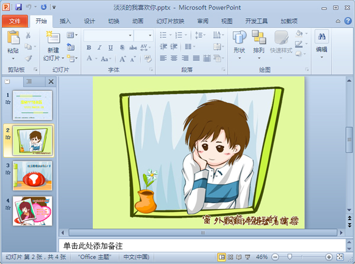Click the 46% zoom level button
355x264 pixels.
click(262, 257)
